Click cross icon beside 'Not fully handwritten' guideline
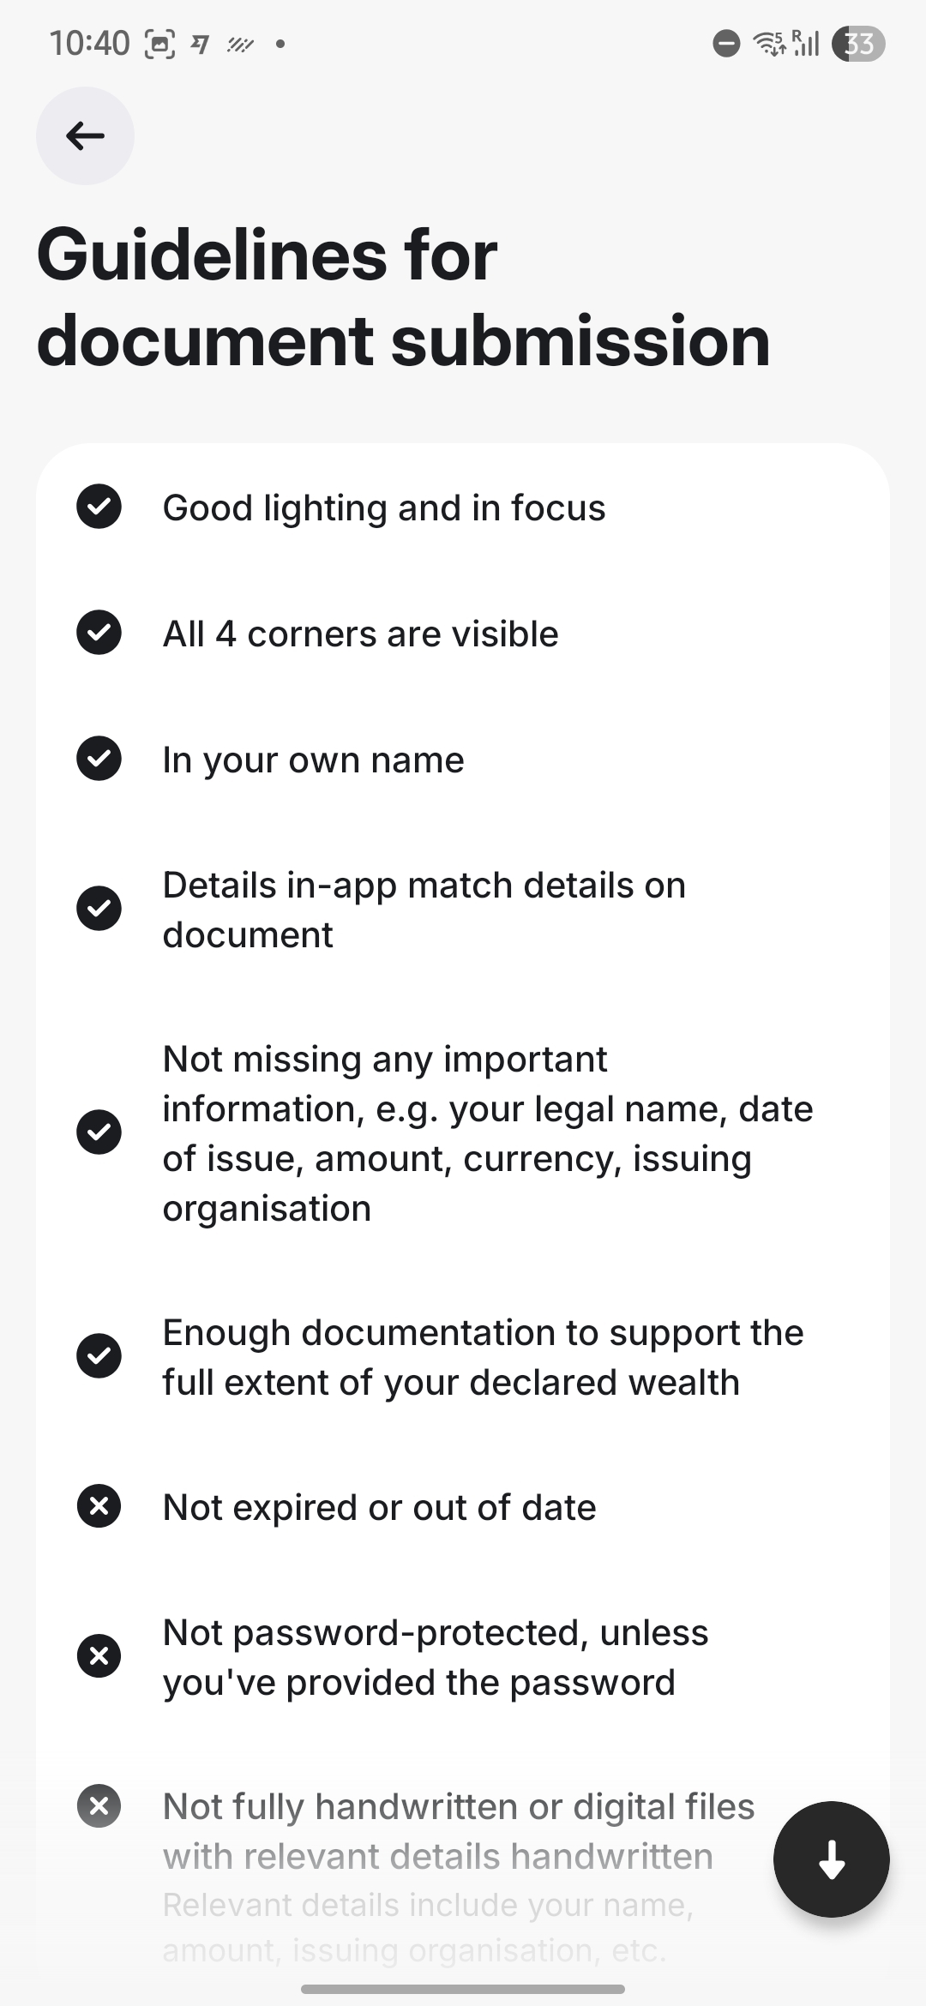The image size is (926, 2006). 99,1806
